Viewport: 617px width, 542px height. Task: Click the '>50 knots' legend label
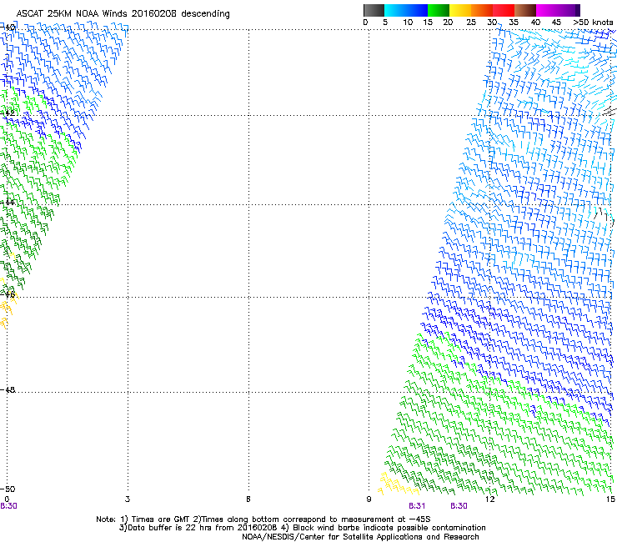593,23
